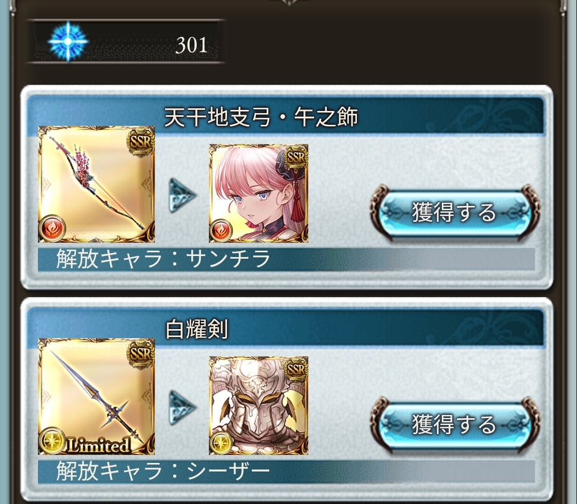Select the 301 crystal count display
This screenshot has width=577, height=504.
click(x=191, y=45)
